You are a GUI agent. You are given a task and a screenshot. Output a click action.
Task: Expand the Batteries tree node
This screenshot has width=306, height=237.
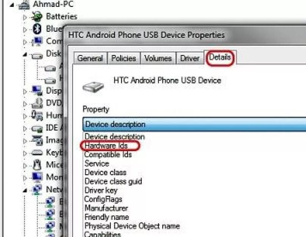coord(25,17)
